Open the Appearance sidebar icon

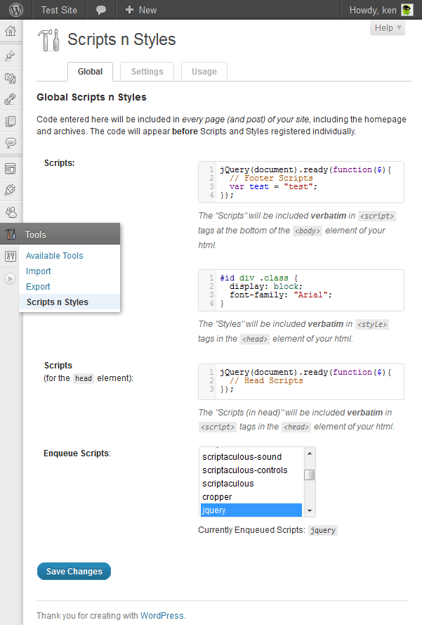[11, 169]
